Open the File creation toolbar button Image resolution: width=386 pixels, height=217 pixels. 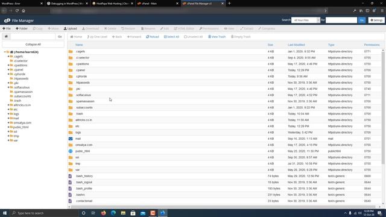tap(7, 28)
